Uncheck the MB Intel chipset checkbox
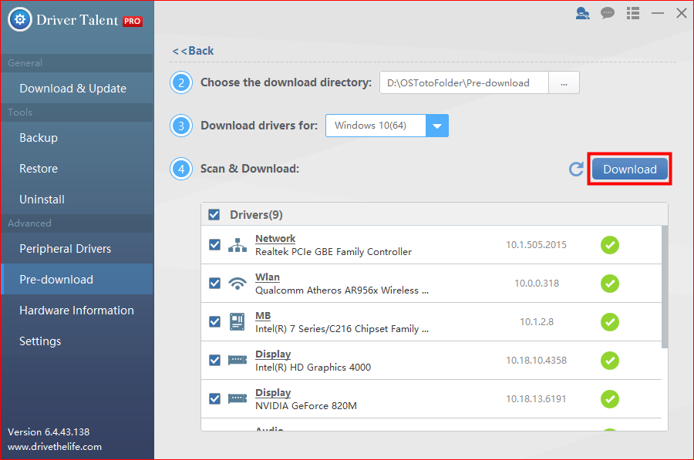This screenshot has height=460, width=694. [x=214, y=321]
